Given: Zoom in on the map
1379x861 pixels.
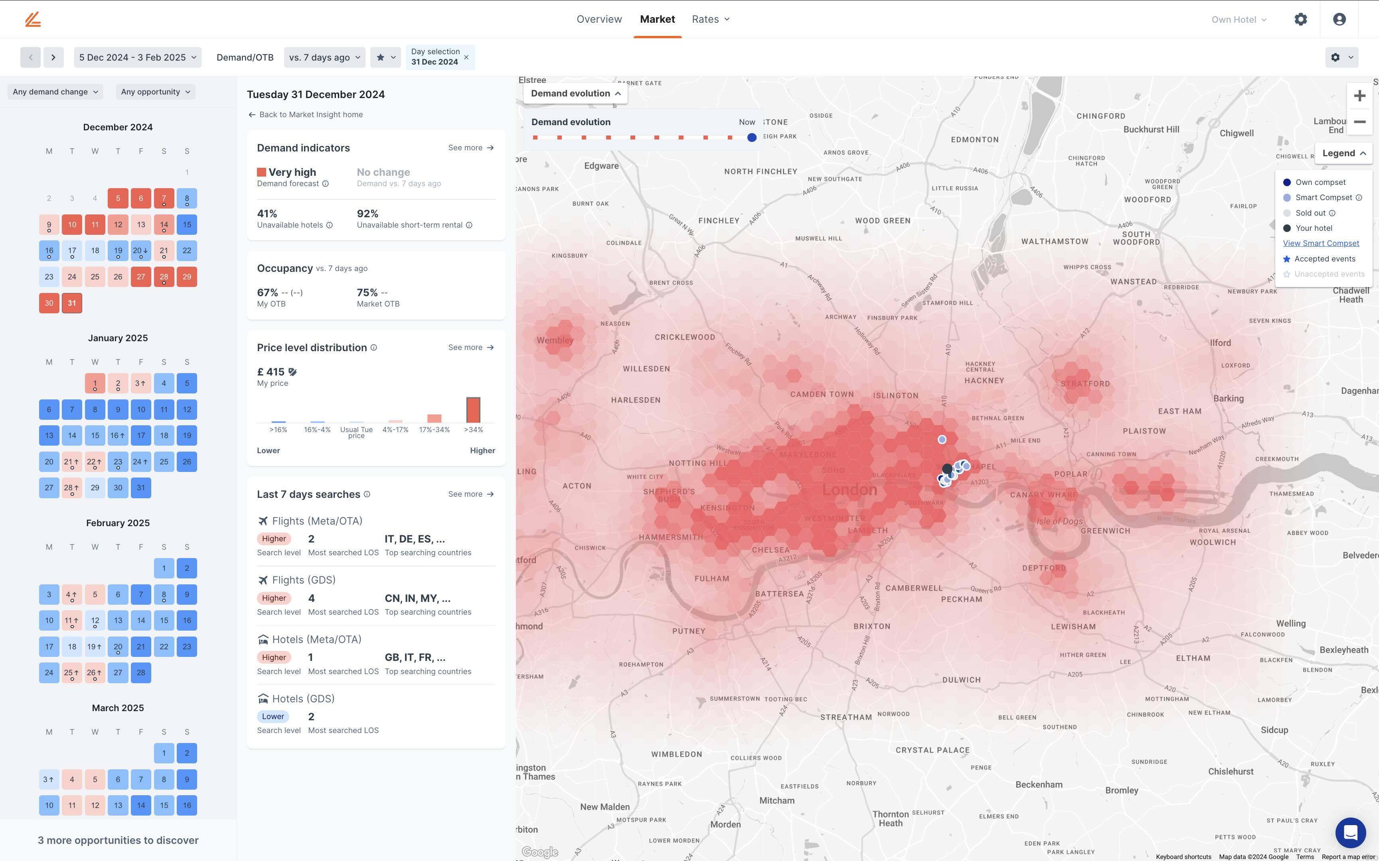Looking at the screenshot, I should point(1359,96).
